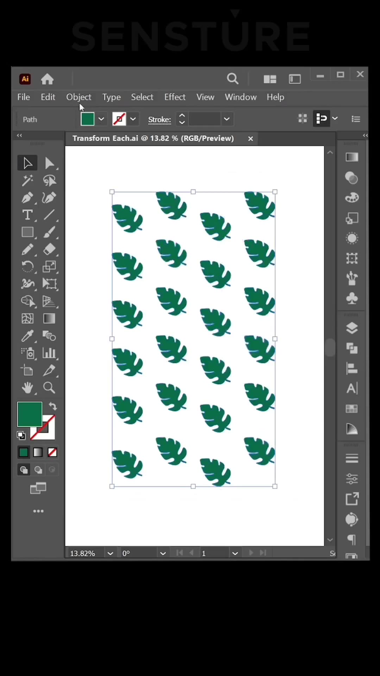
Task: Expand the stroke color dropdown
Action: pyautogui.click(x=133, y=119)
